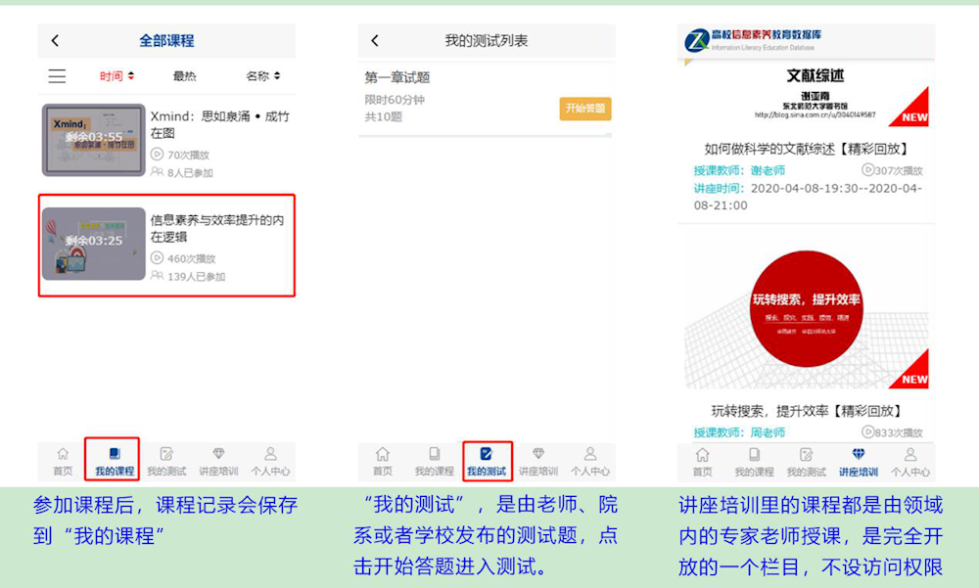Viewport: 979px width, 588px height.
Task: Go back from the 全部课程 screen
Action: coord(55,41)
